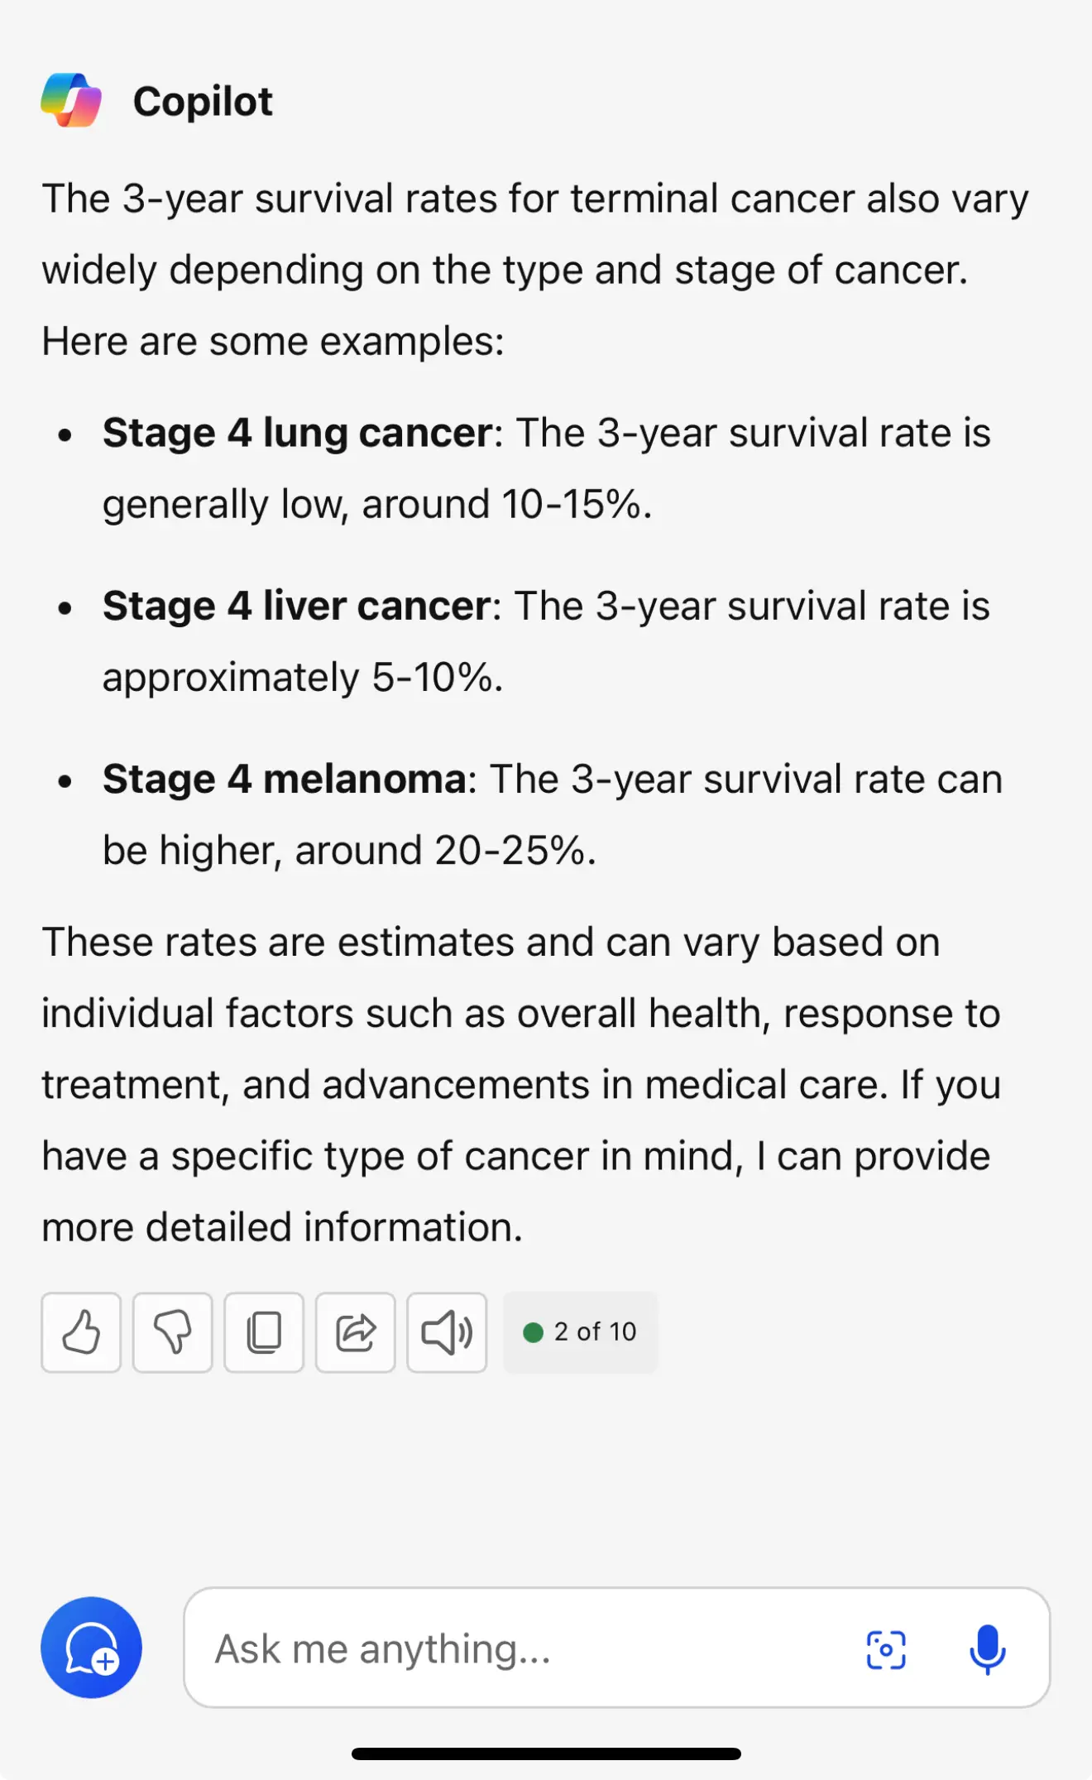Tap the 2 of 10 turn counter
1092x1780 pixels.
coord(580,1332)
